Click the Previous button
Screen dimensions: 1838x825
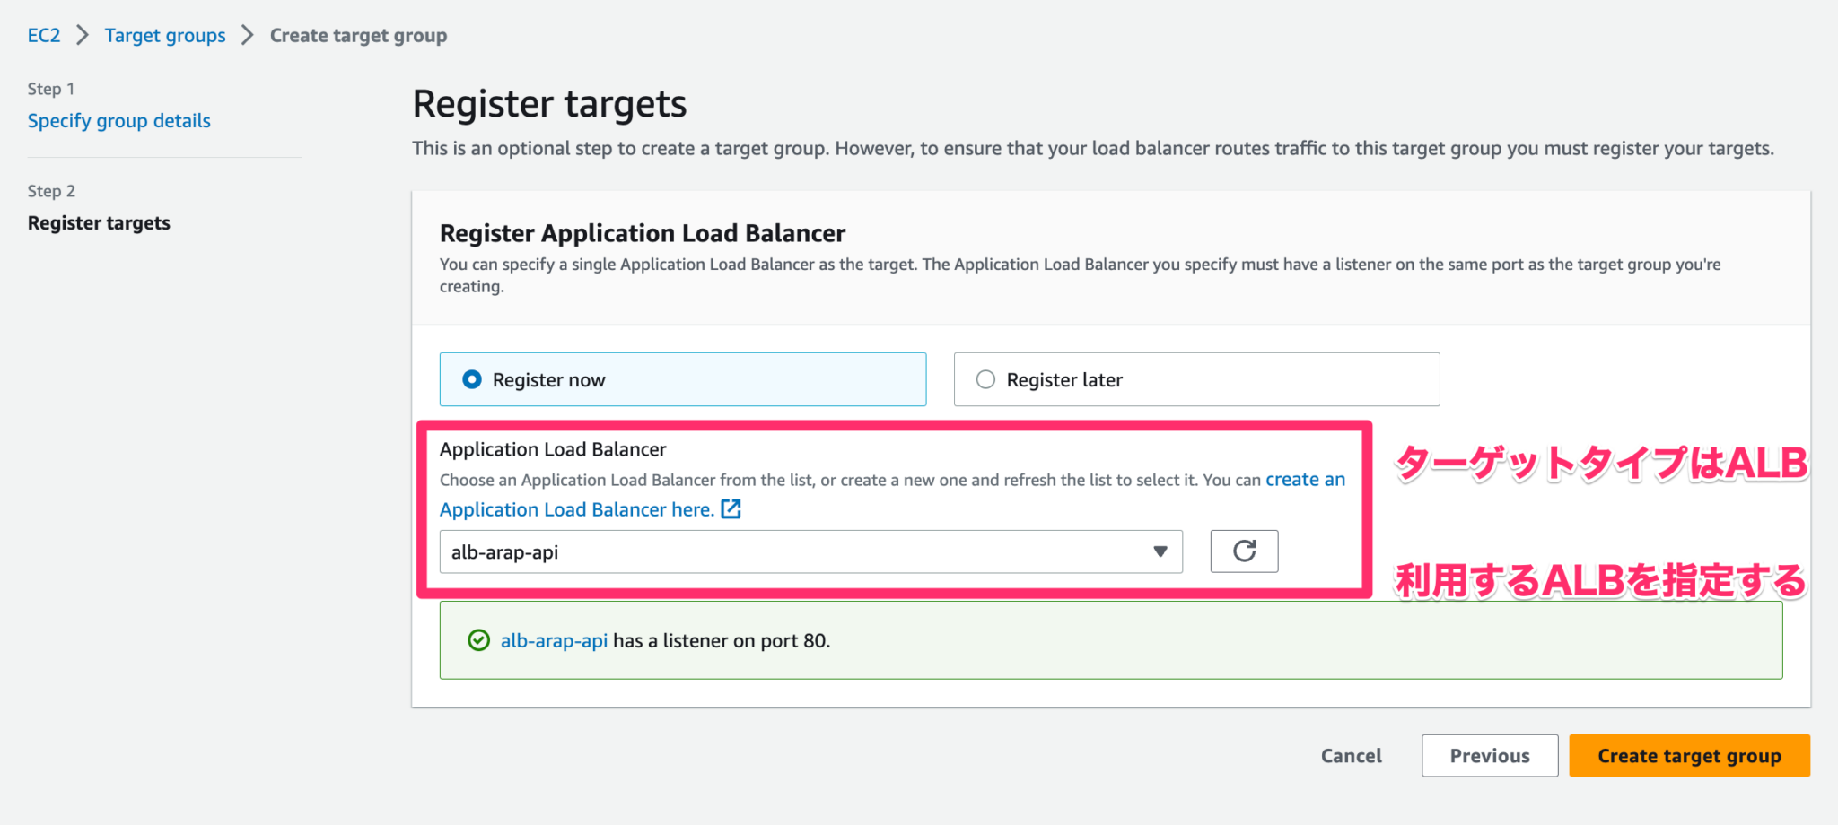[x=1489, y=755]
